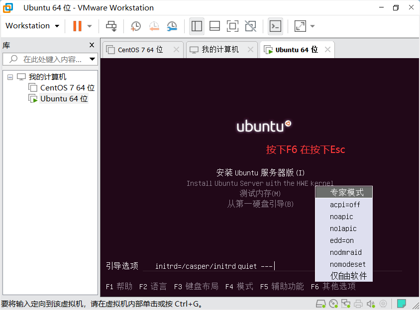This screenshot has height=310, width=420.
Task: Select 从第一硬盘引导 boot entry
Action: [x=260, y=204]
